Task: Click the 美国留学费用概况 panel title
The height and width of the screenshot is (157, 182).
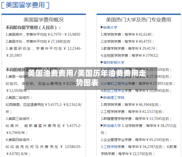Action: coord(43,20)
